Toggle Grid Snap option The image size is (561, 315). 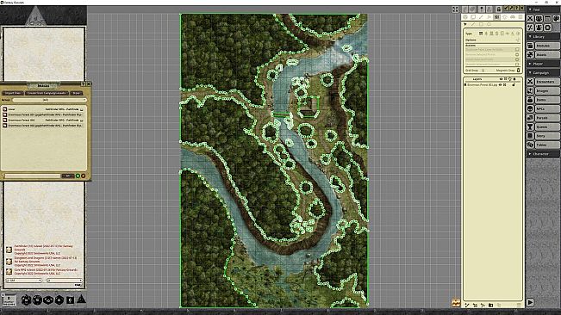click(483, 71)
